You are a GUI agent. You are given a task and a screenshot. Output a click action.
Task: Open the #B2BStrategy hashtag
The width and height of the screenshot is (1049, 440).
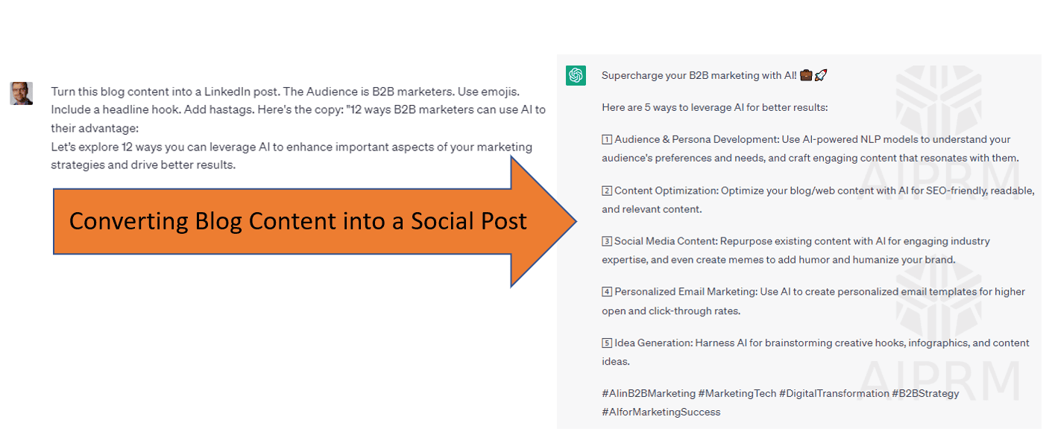point(924,393)
